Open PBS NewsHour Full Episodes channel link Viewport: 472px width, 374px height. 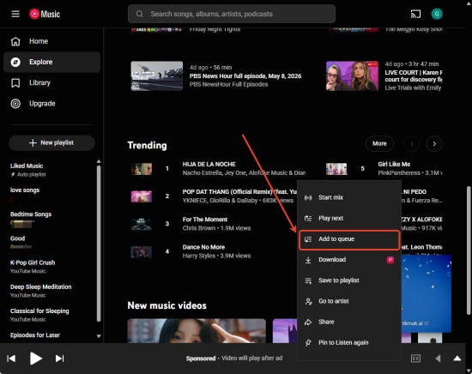(228, 85)
